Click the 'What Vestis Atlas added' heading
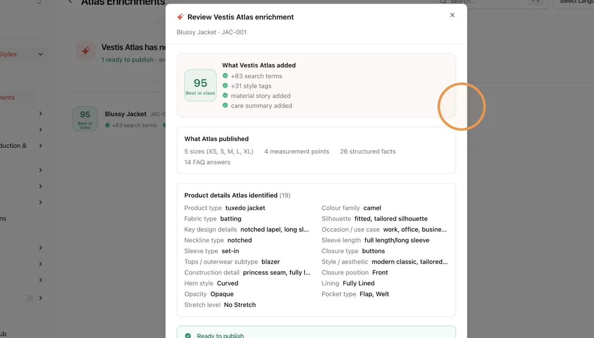This screenshot has height=338, width=594. coord(259,65)
